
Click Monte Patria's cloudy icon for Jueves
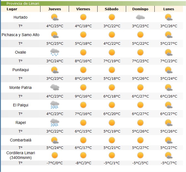[x=55, y=88]
